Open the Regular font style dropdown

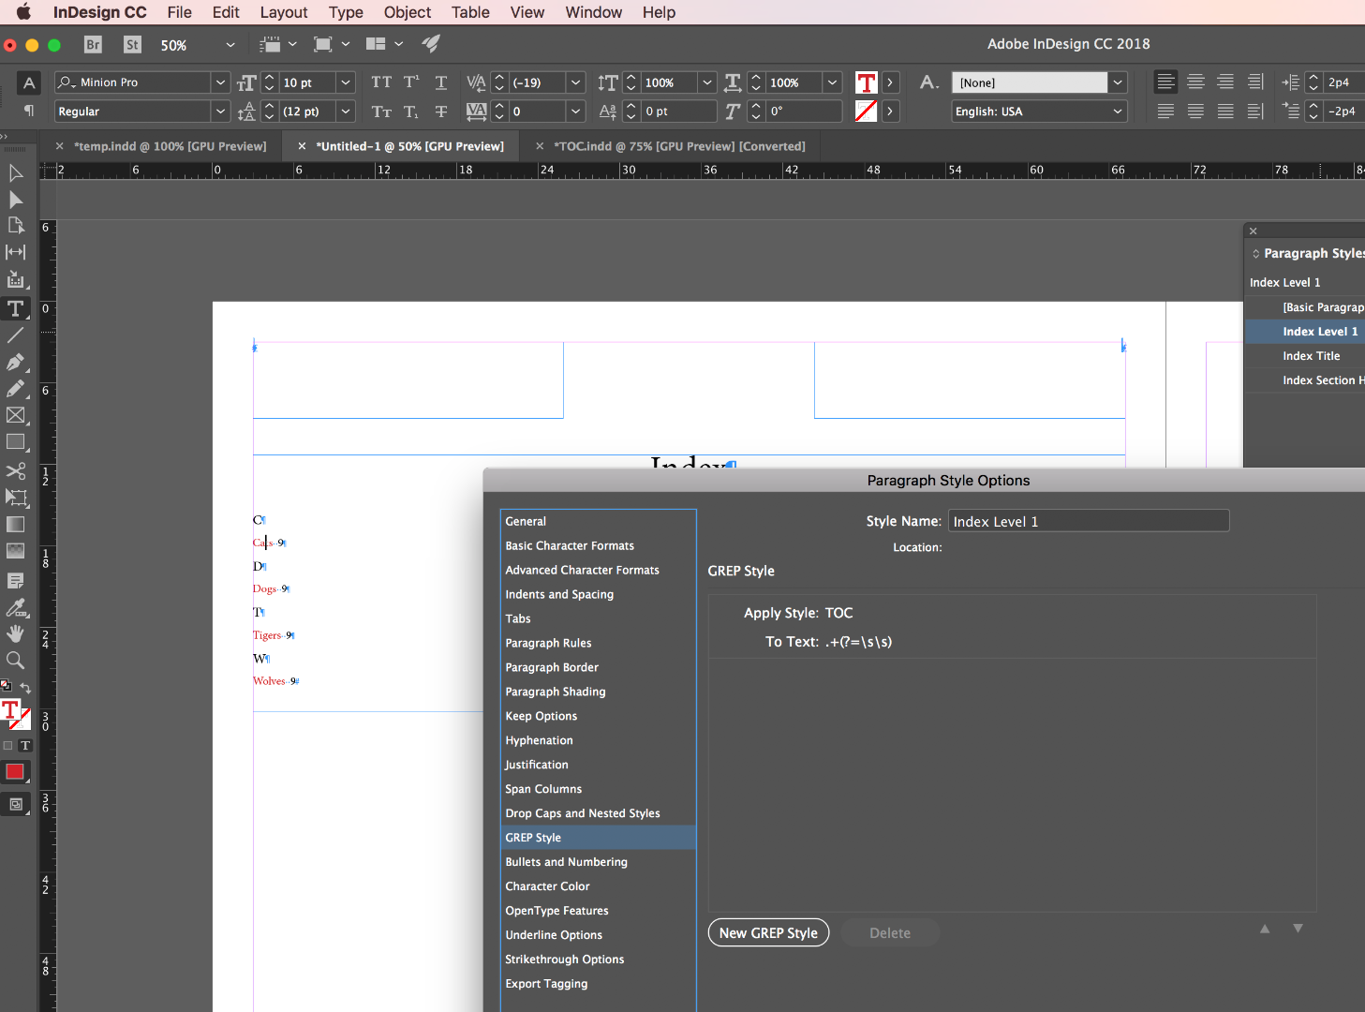coord(220,112)
